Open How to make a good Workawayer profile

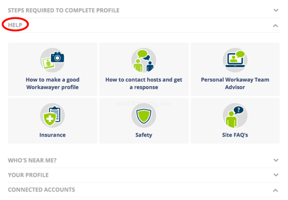point(52,83)
